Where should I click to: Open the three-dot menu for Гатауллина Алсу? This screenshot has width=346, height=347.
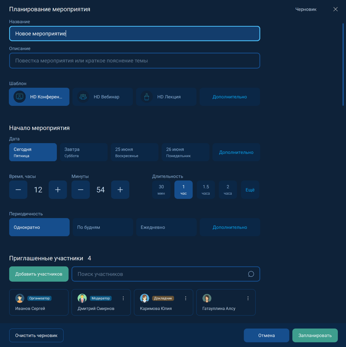point(248,298)
